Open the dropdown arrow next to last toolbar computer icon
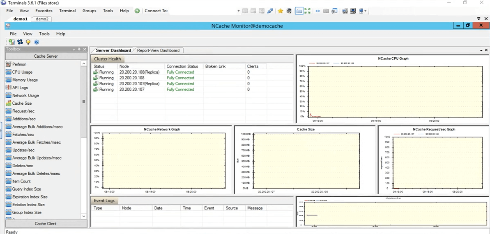Screen dimensions: 490x234 point(365,11)
